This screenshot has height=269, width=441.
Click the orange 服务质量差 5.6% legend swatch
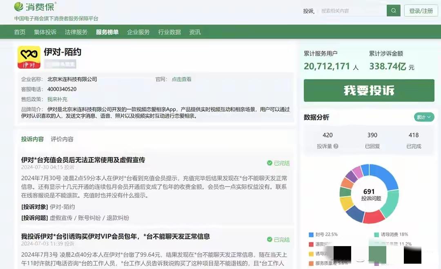click(311, 263)
